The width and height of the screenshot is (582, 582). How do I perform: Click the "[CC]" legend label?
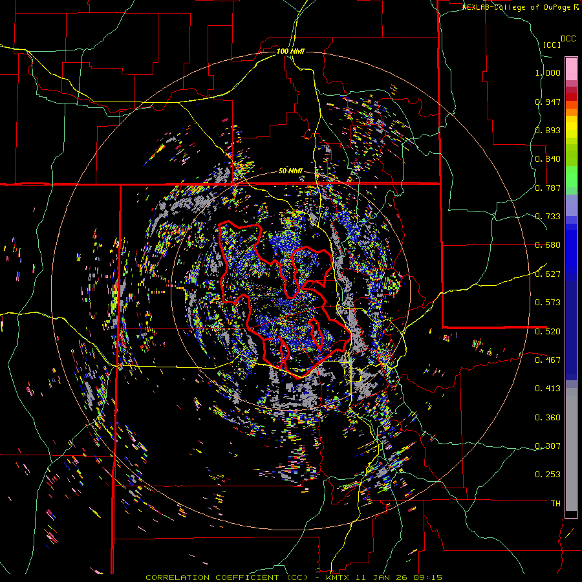552,45
